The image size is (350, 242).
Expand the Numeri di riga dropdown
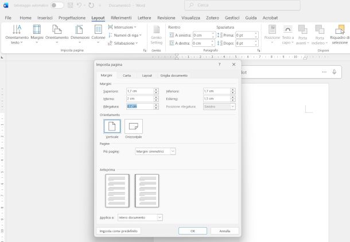(x=125, y=35)
